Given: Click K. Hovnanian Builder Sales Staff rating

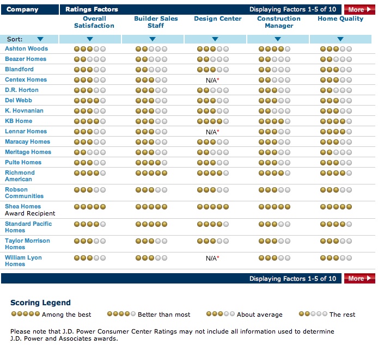Looking at the screenshot, I should point(151,111).
